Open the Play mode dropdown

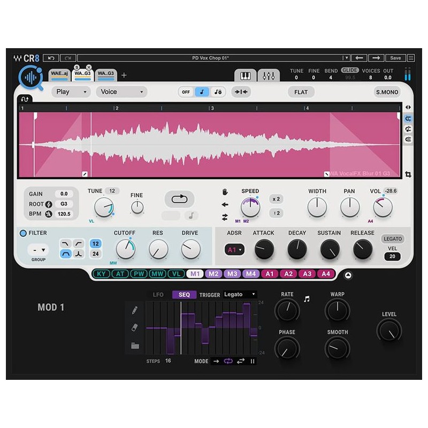coord(70,91)
